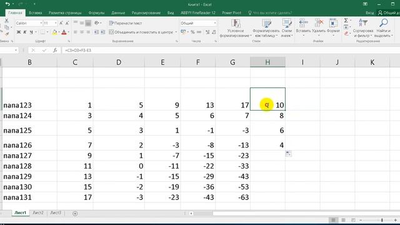Open Форматировать как таблицу gallery
This screenshot has height=225, width=400.
(x=266, y=28)
